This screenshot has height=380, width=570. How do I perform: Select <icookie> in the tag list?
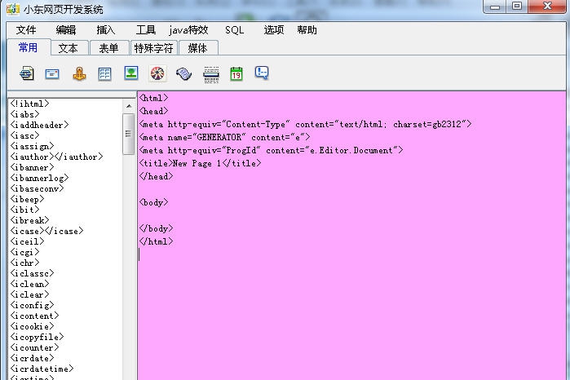[32, 326]
